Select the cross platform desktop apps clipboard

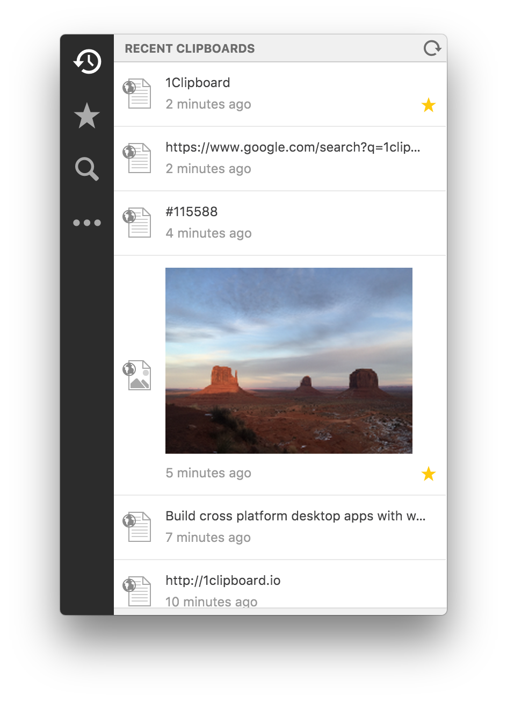(295, 516)
